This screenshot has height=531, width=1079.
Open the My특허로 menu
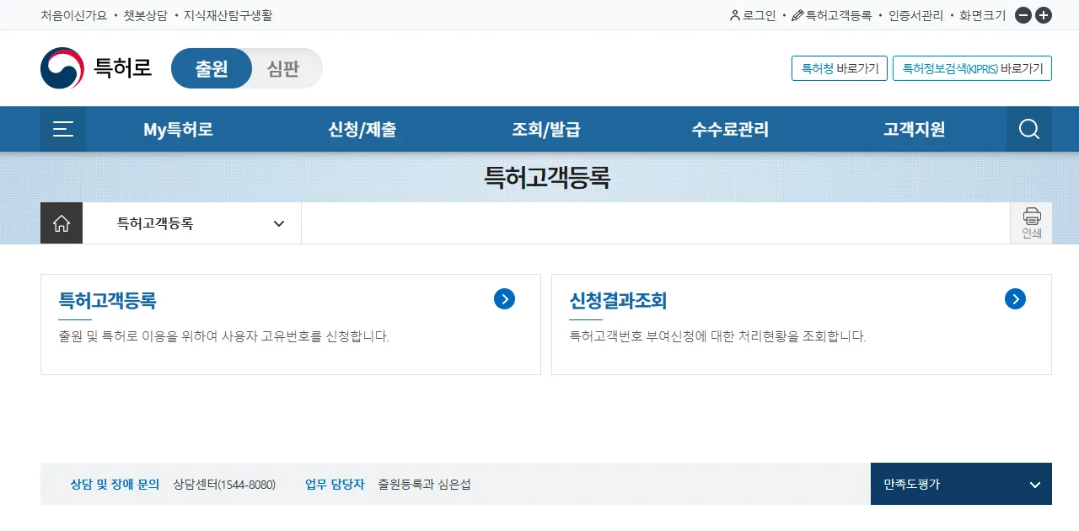click(178, 129)
